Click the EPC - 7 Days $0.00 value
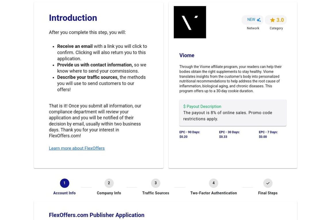This screenshot has width=331, height=220. 263,137
